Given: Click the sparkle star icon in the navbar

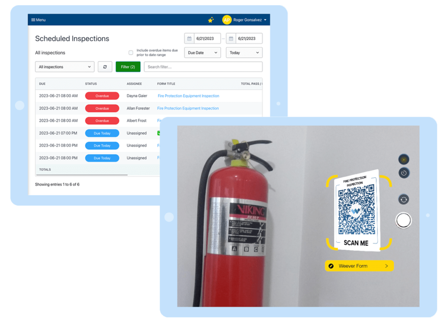Looking at the screenshot, I should pyautogui.click(x=210, y=19).
